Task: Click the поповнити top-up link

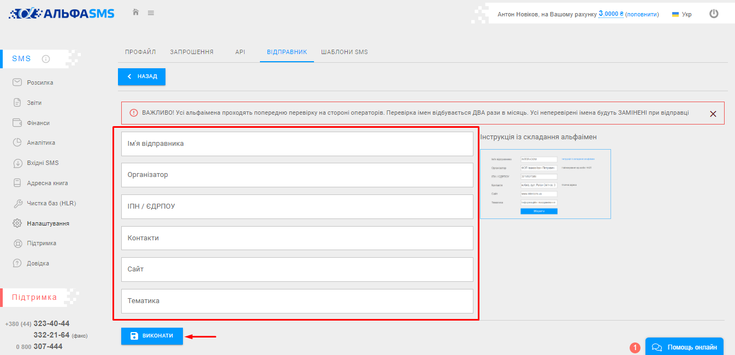Action: point(642,14)
